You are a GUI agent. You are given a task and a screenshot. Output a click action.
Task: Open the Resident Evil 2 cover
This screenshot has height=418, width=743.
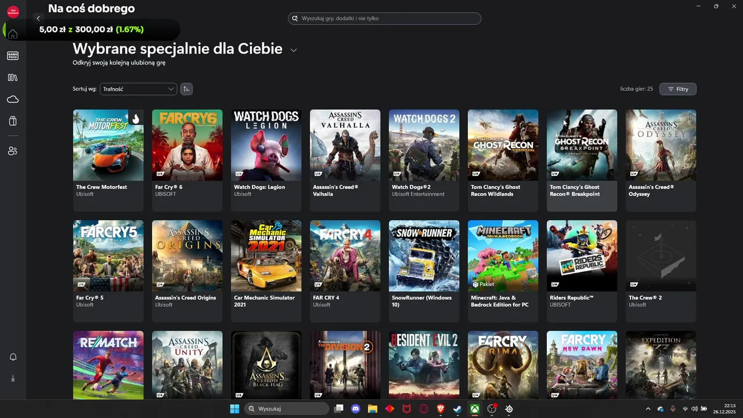click(x=424, y=365)
